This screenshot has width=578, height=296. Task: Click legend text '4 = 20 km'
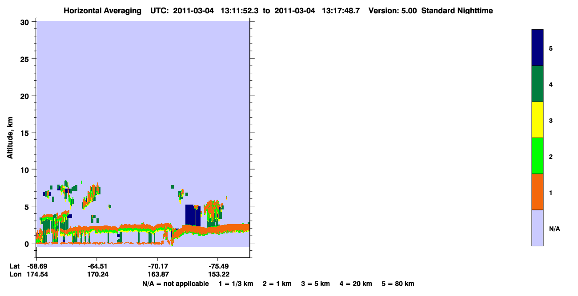point(356,284)
